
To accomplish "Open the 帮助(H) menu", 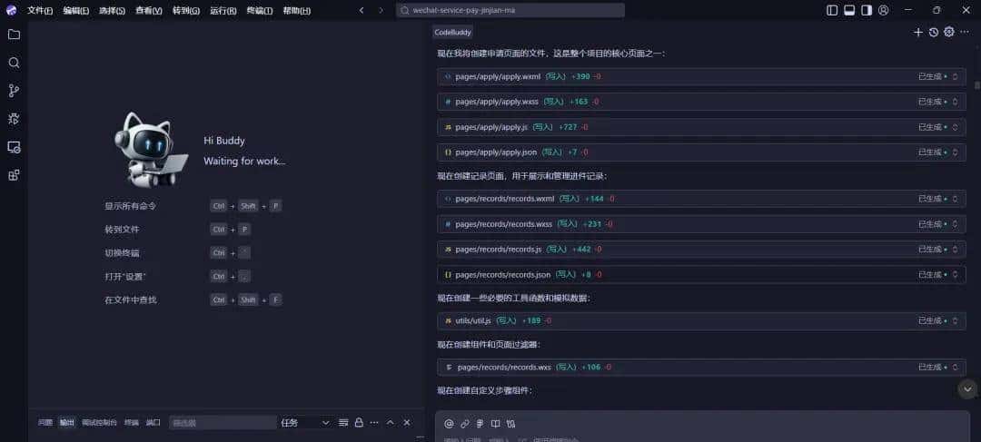I will [x=296, y=11].
